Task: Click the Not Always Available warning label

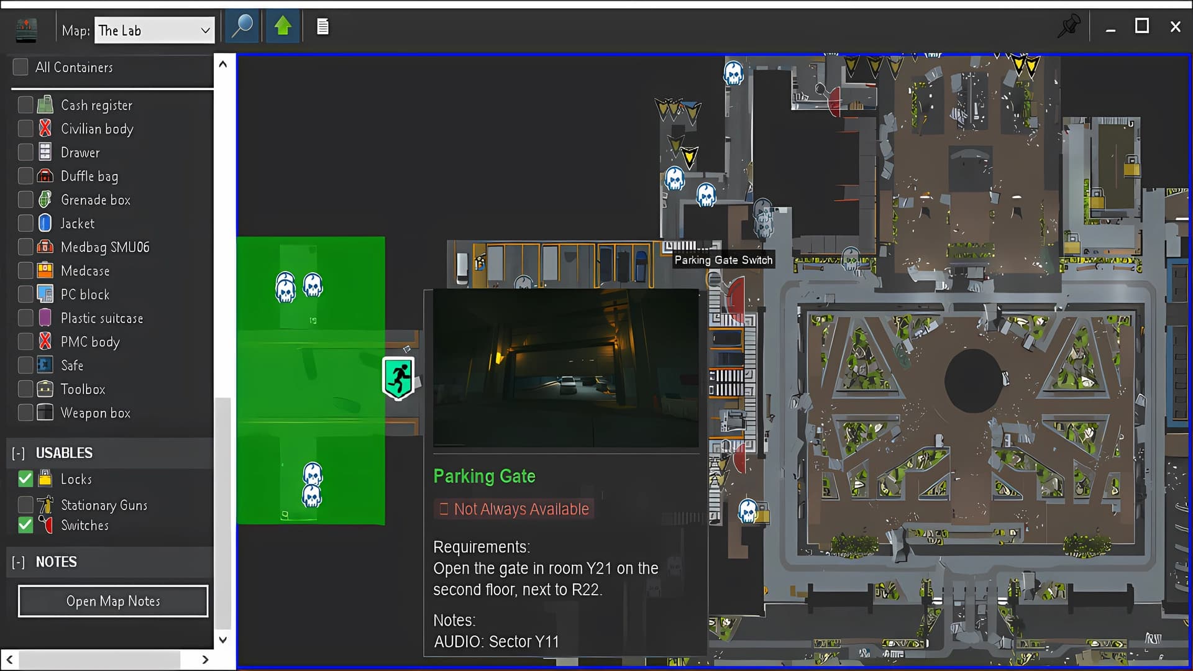Action: click(514, 509)
